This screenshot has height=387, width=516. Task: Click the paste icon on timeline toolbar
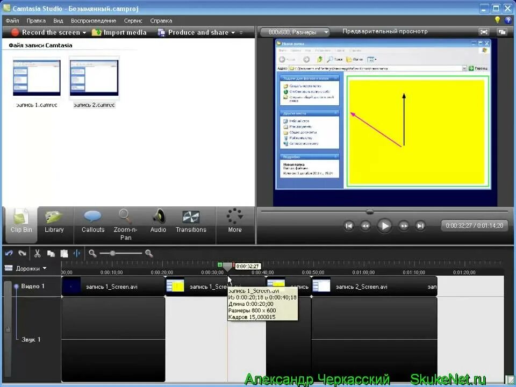pos(64,253)
